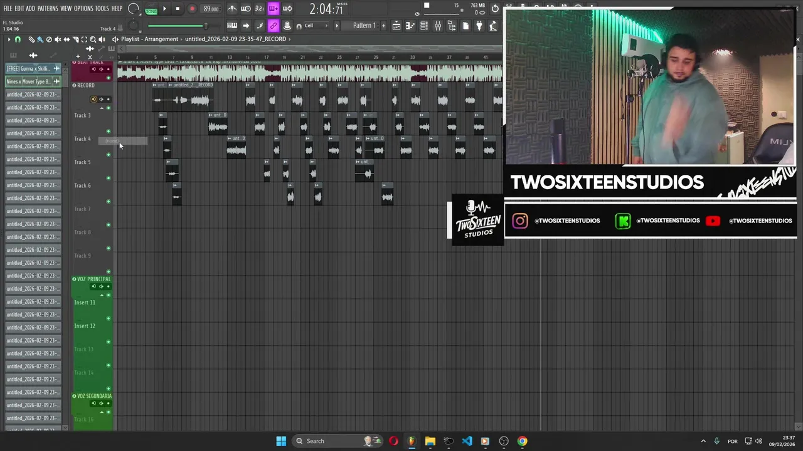This screenshot has width=803, height=451.
Task: Toggle the metronome icon
Action: pos(232,9)
